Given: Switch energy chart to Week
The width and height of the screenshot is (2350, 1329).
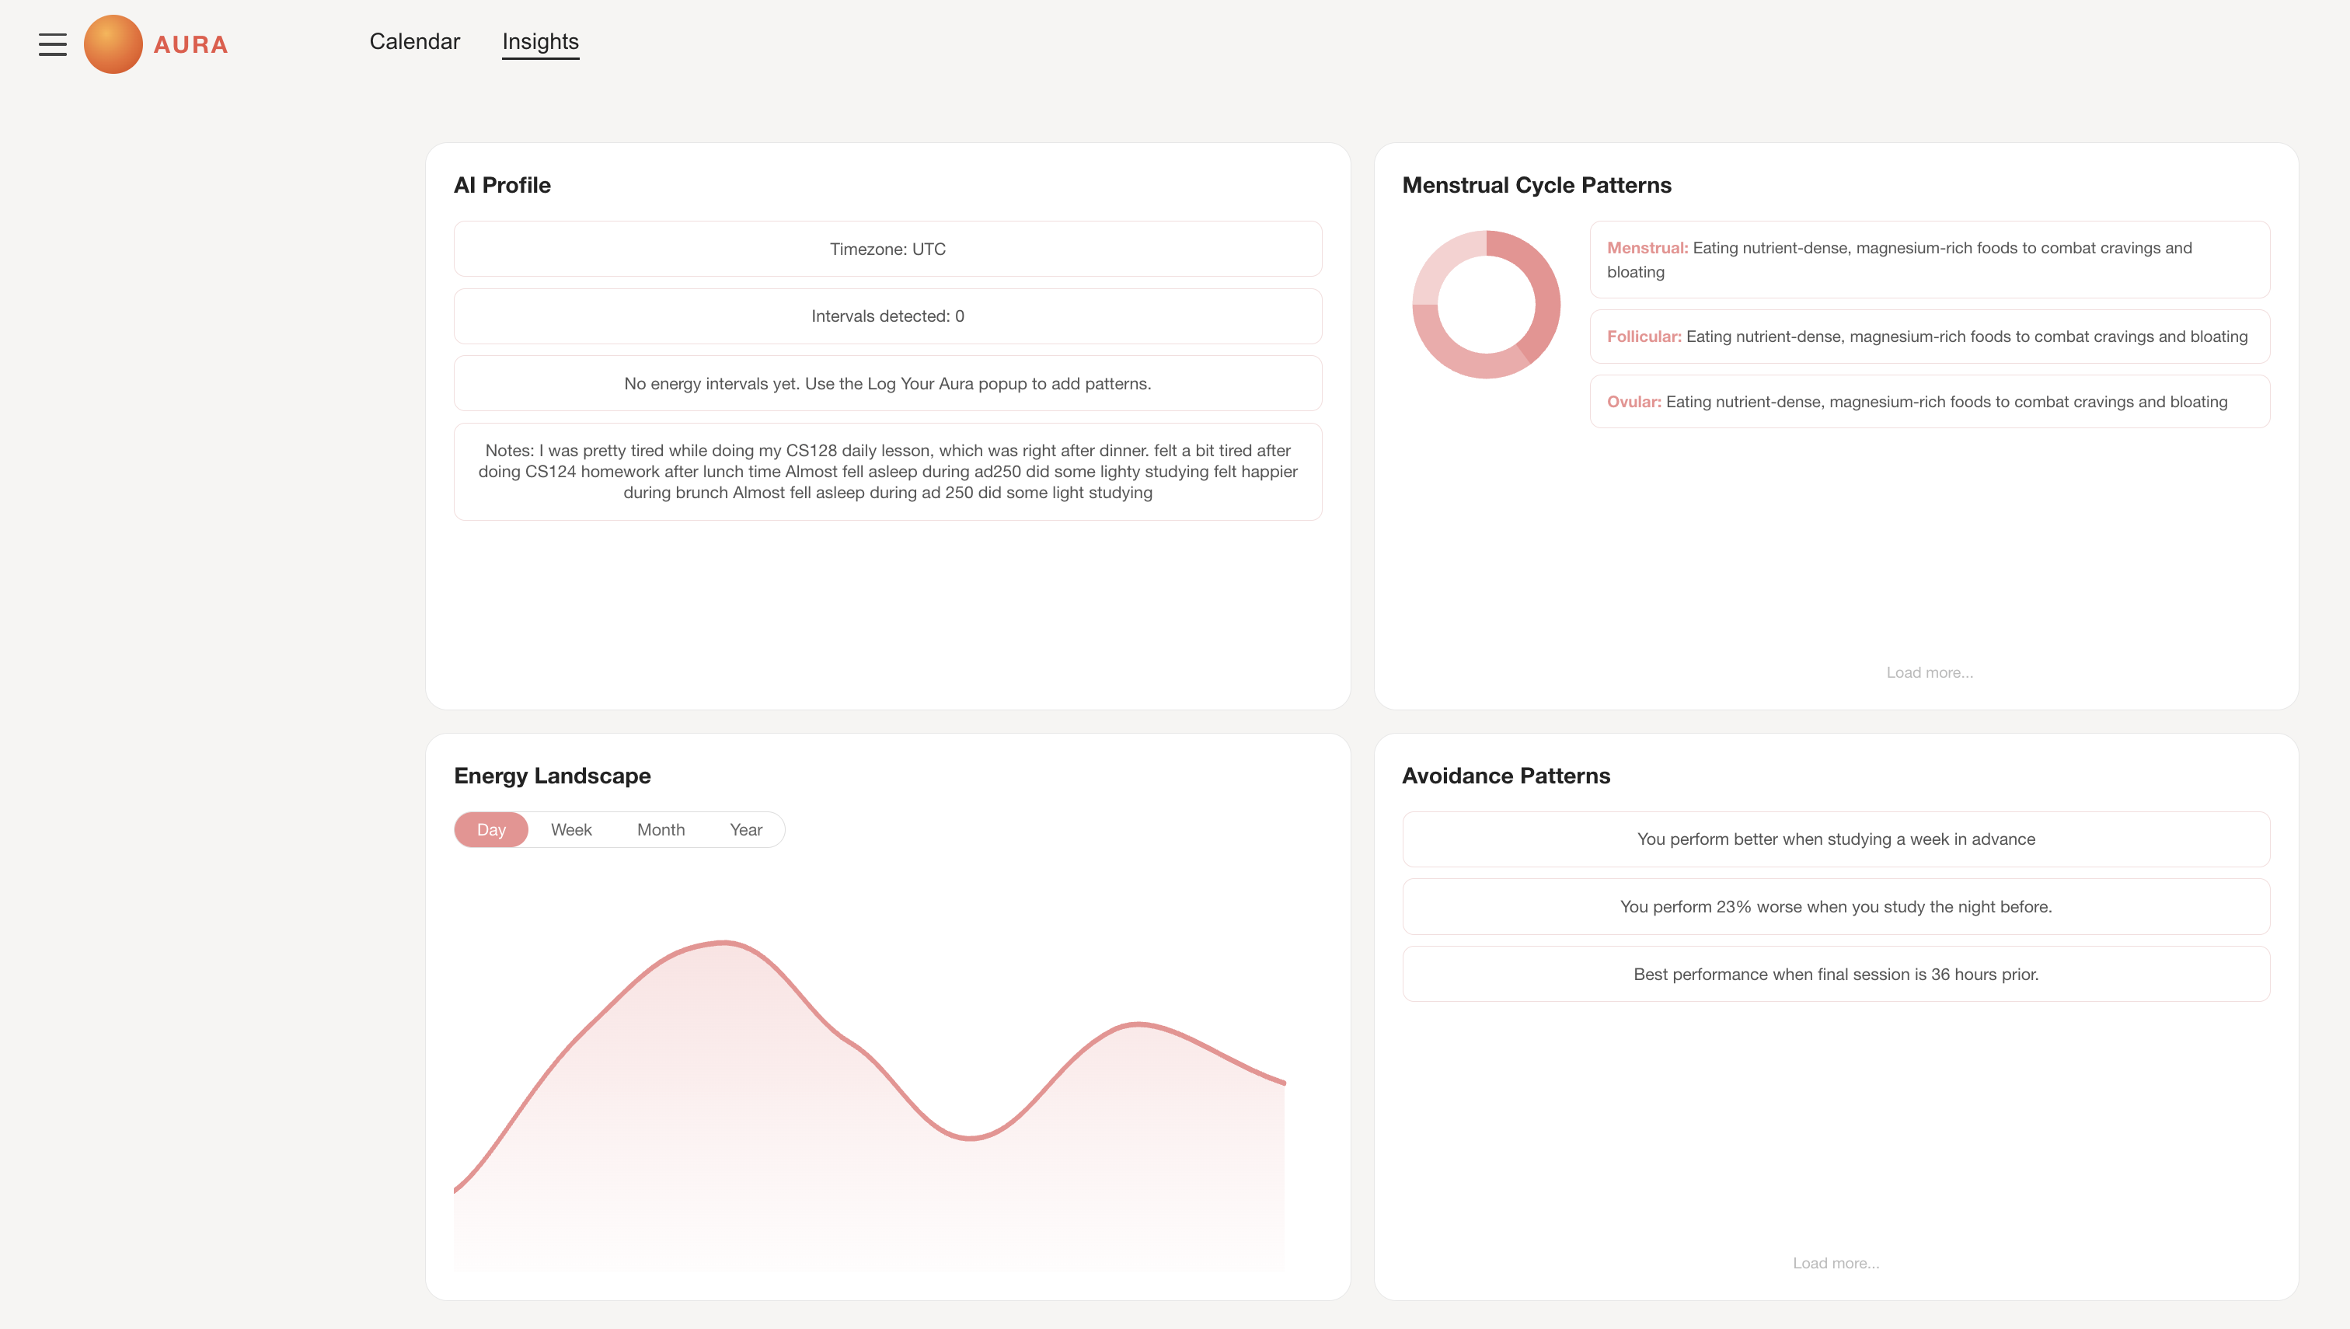Looking at the screenshot, I should coord(571,830).
